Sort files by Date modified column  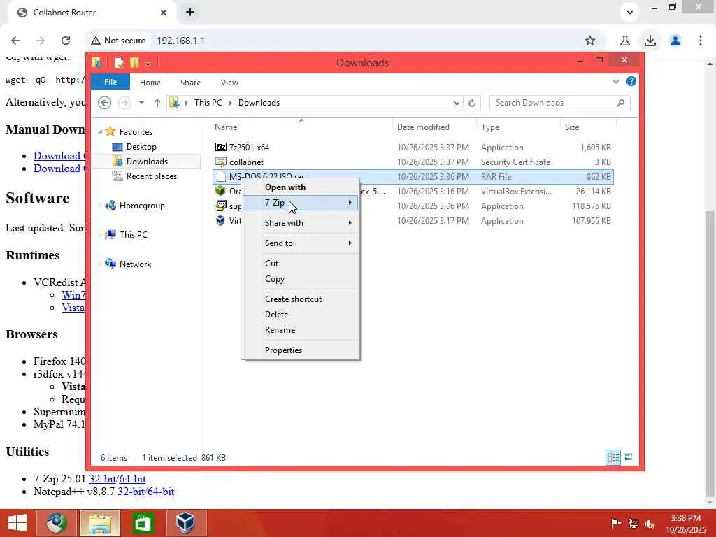coord(423,127)
